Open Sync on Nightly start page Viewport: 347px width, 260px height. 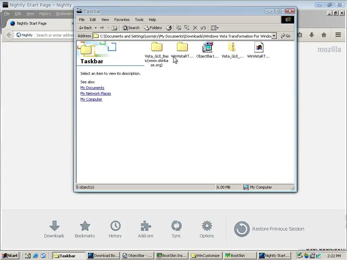[x=176, y=229]
